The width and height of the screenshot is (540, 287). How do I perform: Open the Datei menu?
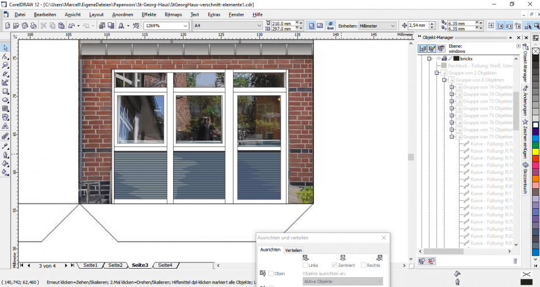click(x=20, y=14)
